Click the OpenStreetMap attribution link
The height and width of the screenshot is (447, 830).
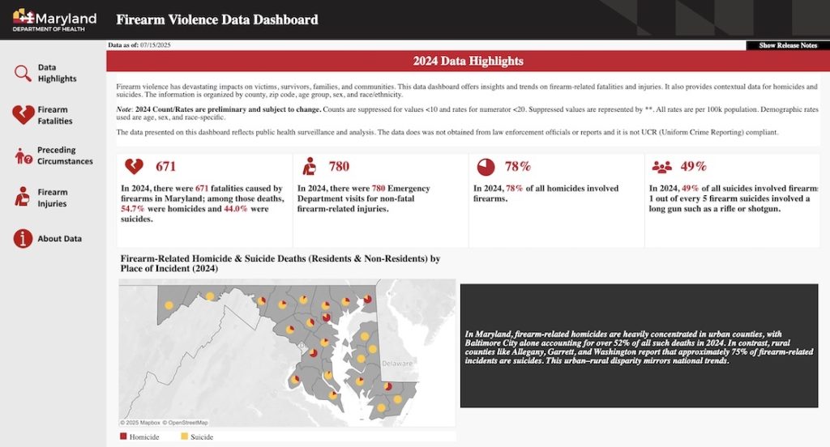[185, 423]
